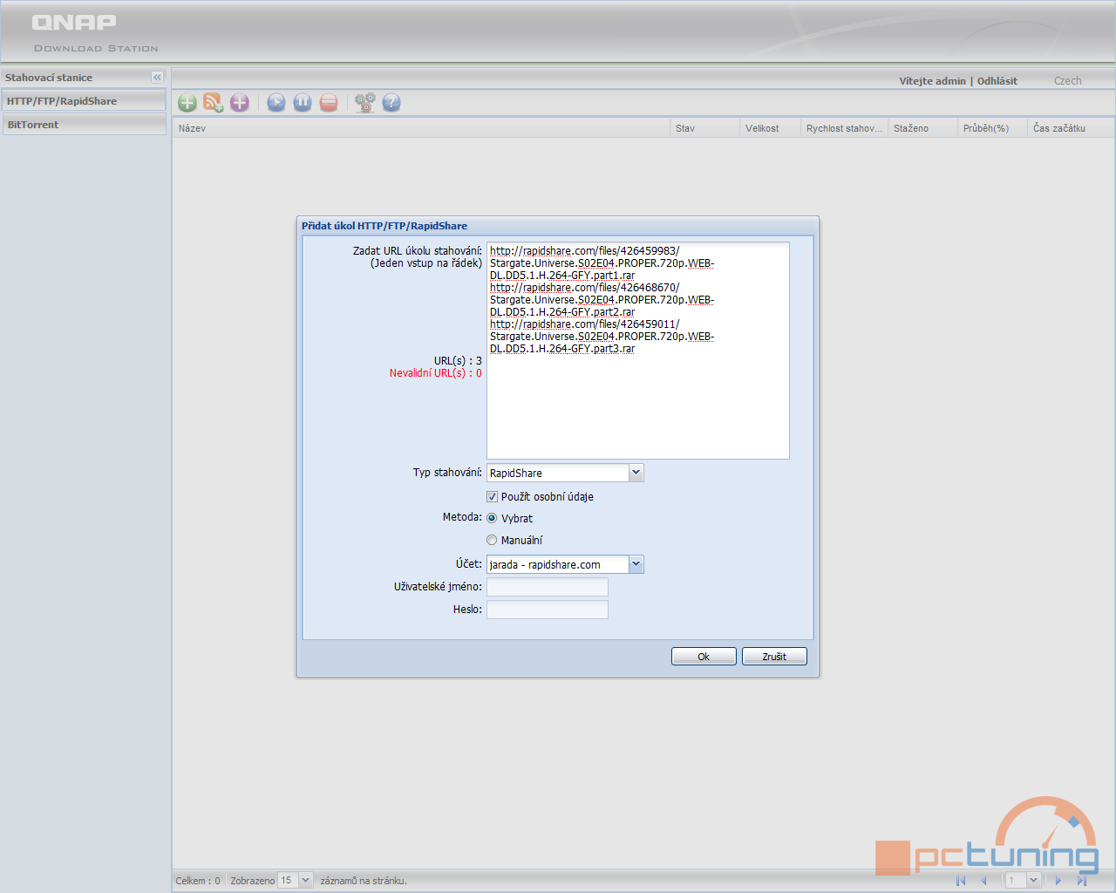Click the Heslo password field
1116x893 pixels.
(x=548, y=610)
